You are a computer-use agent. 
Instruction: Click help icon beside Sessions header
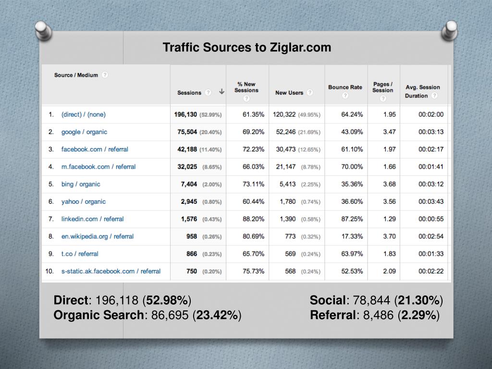pyautogui.click(x=208, y=93)
